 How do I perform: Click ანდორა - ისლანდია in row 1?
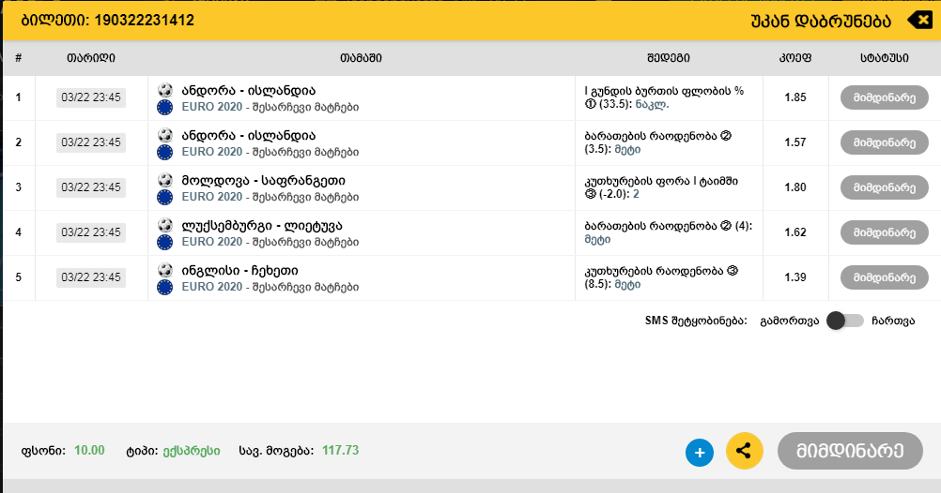(249, 91)
